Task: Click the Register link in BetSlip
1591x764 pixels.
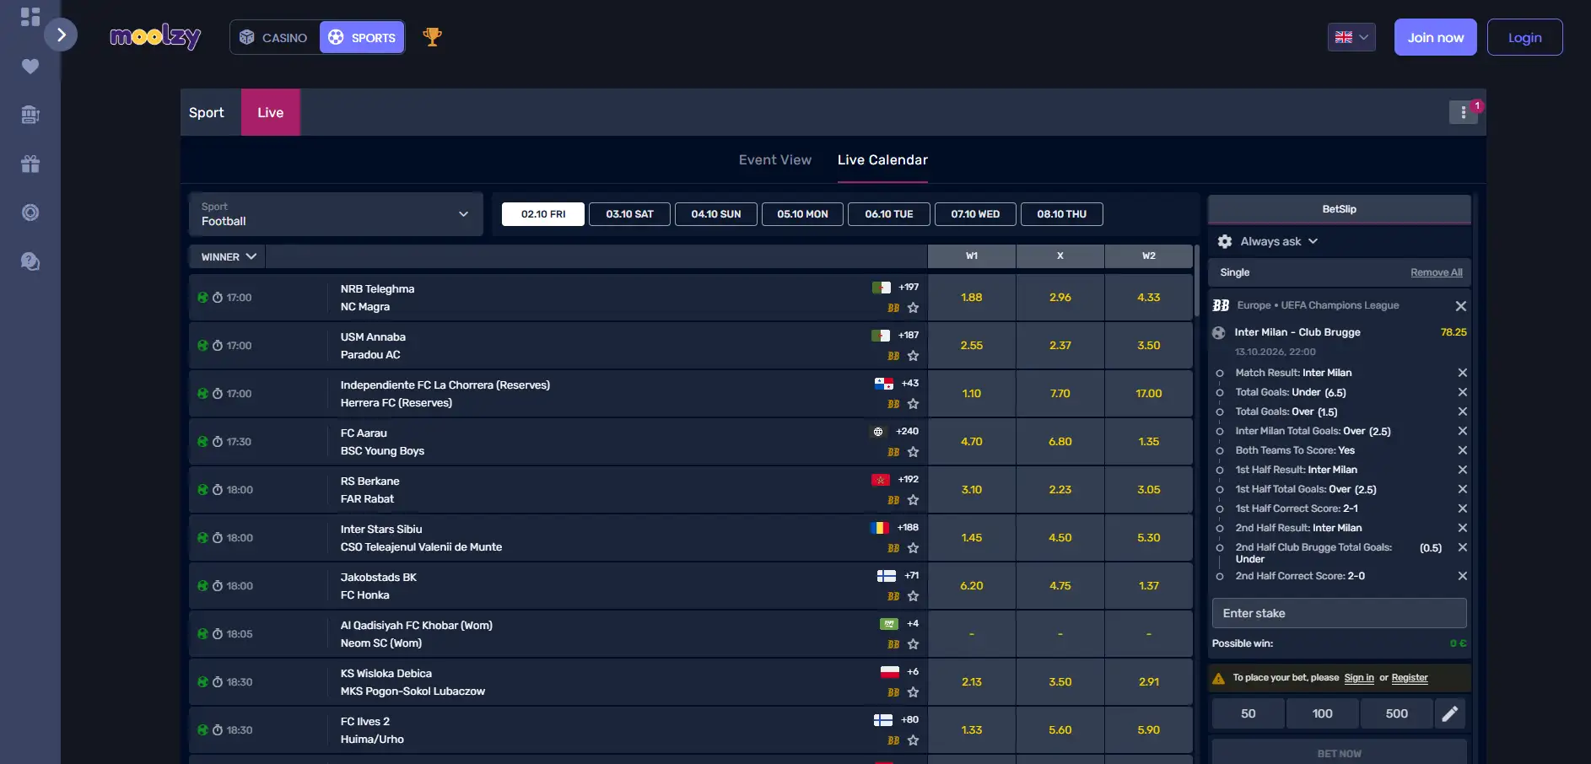Action: tap(1410, 678)
